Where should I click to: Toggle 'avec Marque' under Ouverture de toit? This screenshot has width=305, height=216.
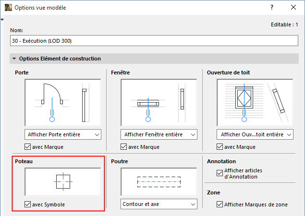(x=220, y=147)
